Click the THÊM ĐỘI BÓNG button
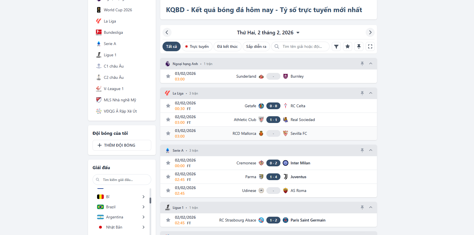 [x=122, y=145]
